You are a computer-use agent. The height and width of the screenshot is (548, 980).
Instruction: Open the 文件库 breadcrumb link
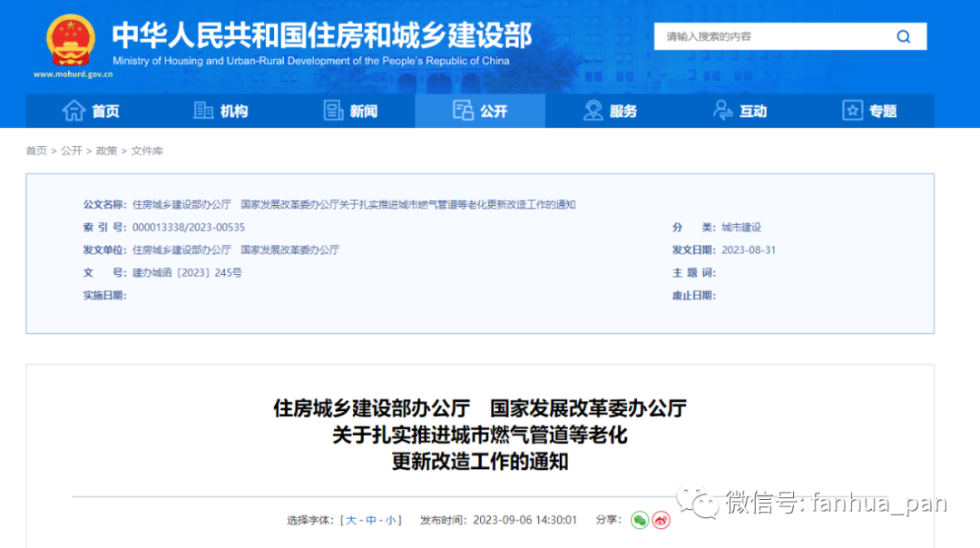[x=146, y=151]
